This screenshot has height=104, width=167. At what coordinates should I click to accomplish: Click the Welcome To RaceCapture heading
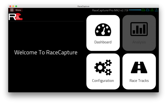pyautogui.click(x=46, y=52)
